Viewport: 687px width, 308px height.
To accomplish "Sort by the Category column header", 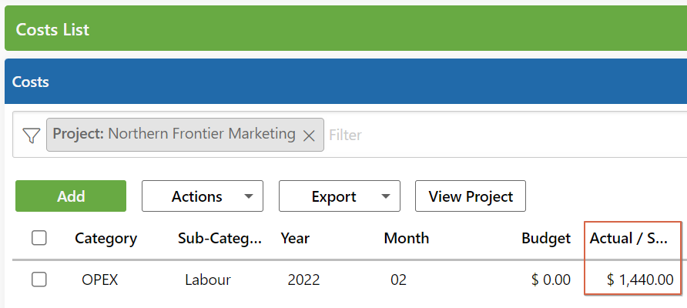I will [x=106, y=239].
